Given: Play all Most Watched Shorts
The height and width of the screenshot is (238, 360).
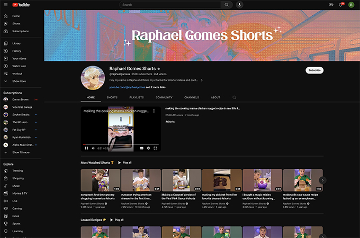Looking at the screenshot, I should [x=125, y=162].
